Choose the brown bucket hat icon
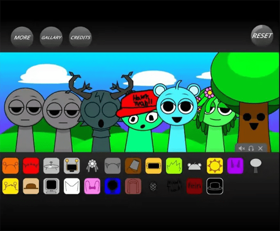 pyautogui.click(x=133, y=165)
